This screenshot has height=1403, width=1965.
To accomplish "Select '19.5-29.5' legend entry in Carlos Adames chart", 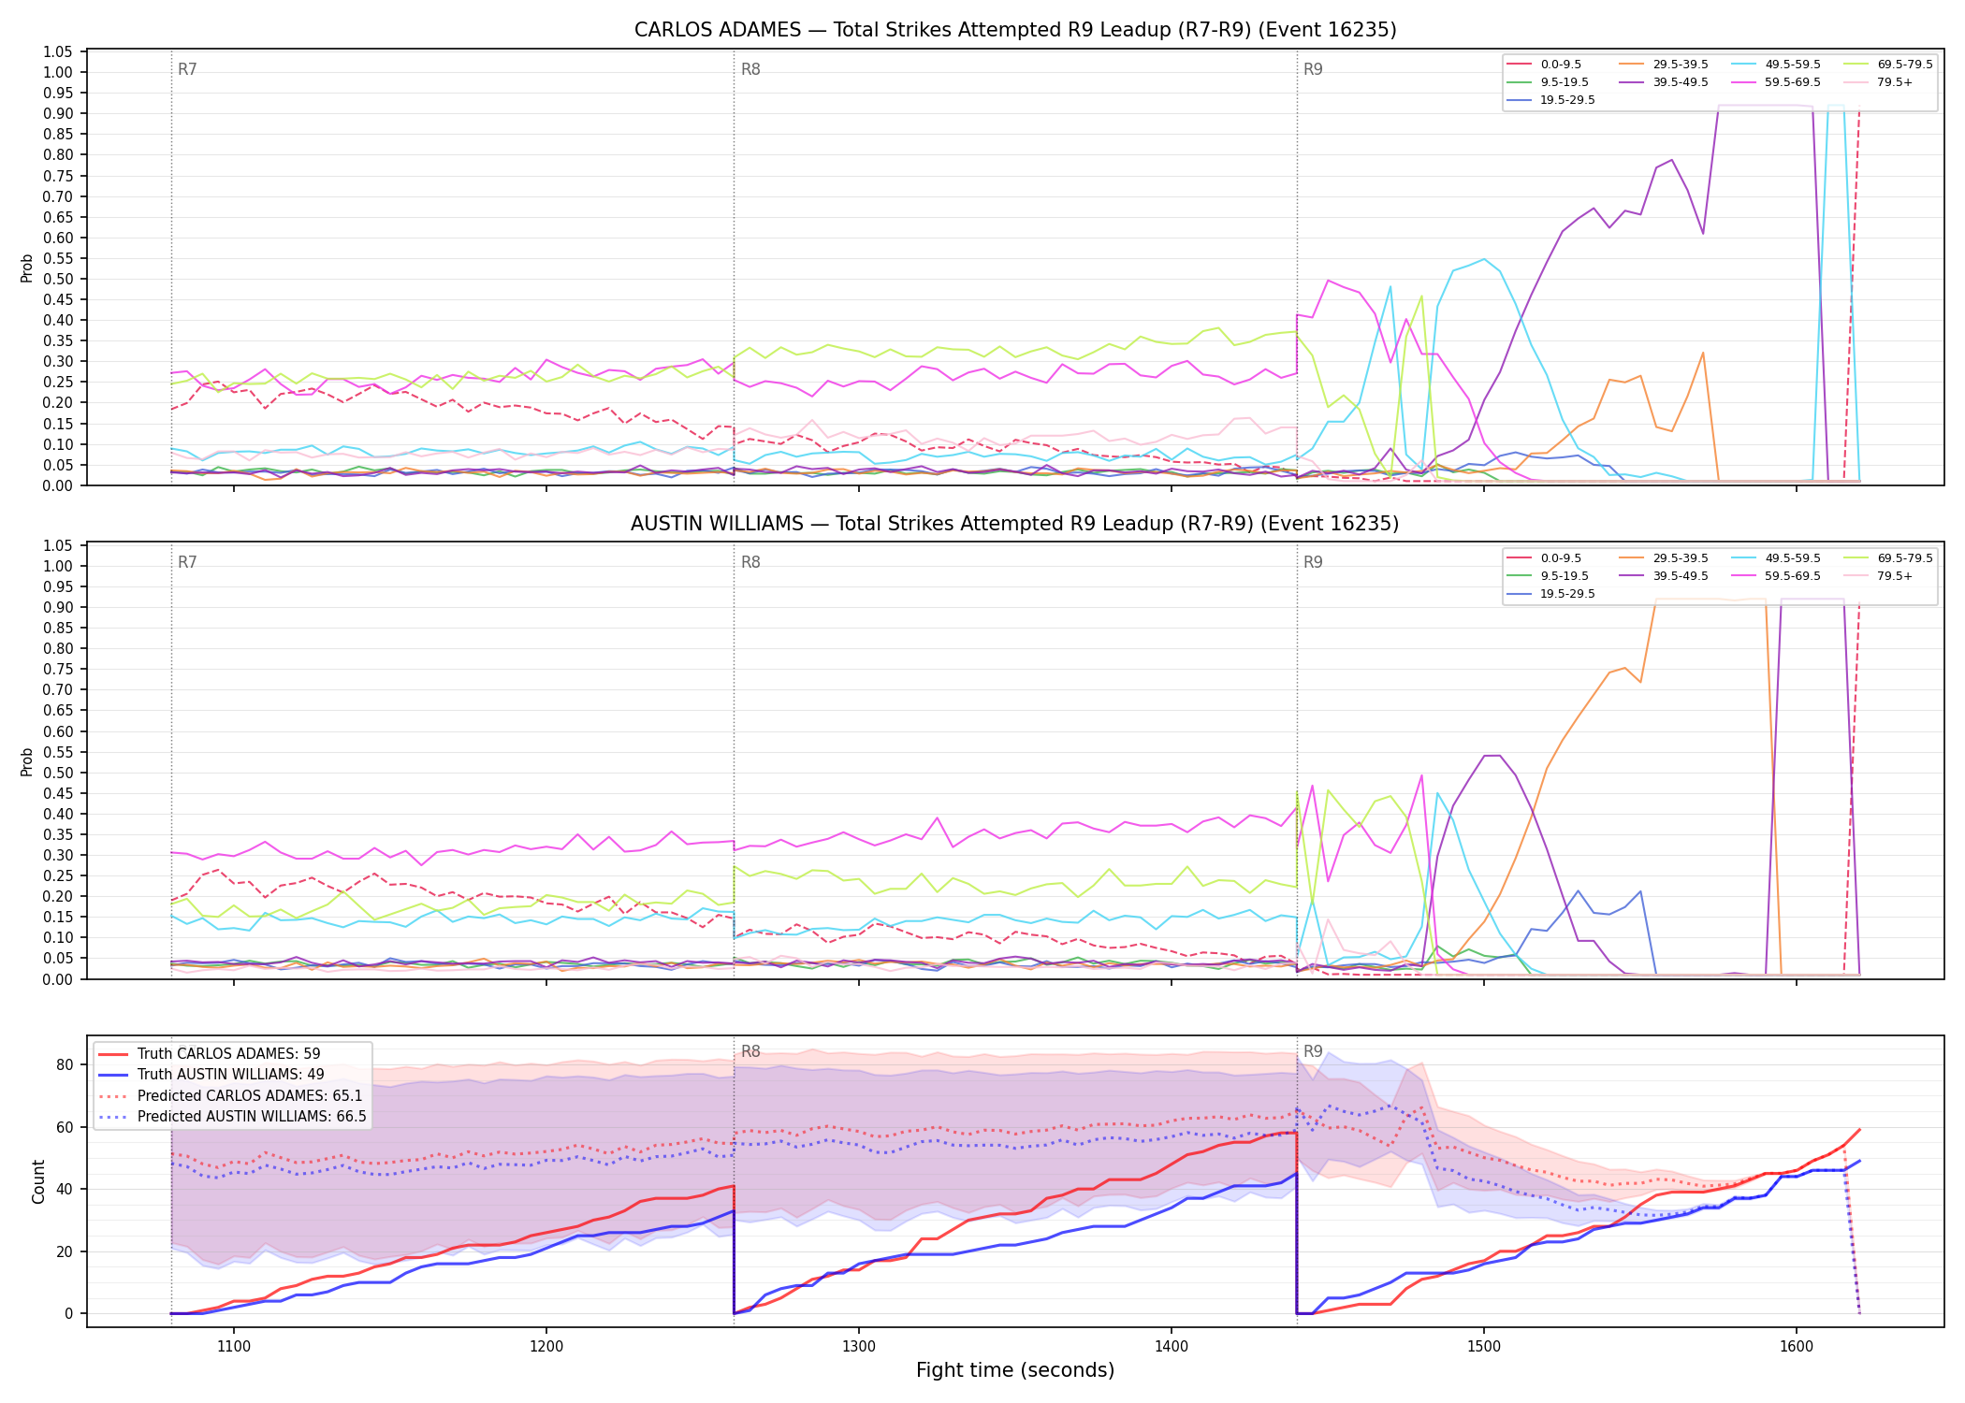I will click(x=1551, y=100).
